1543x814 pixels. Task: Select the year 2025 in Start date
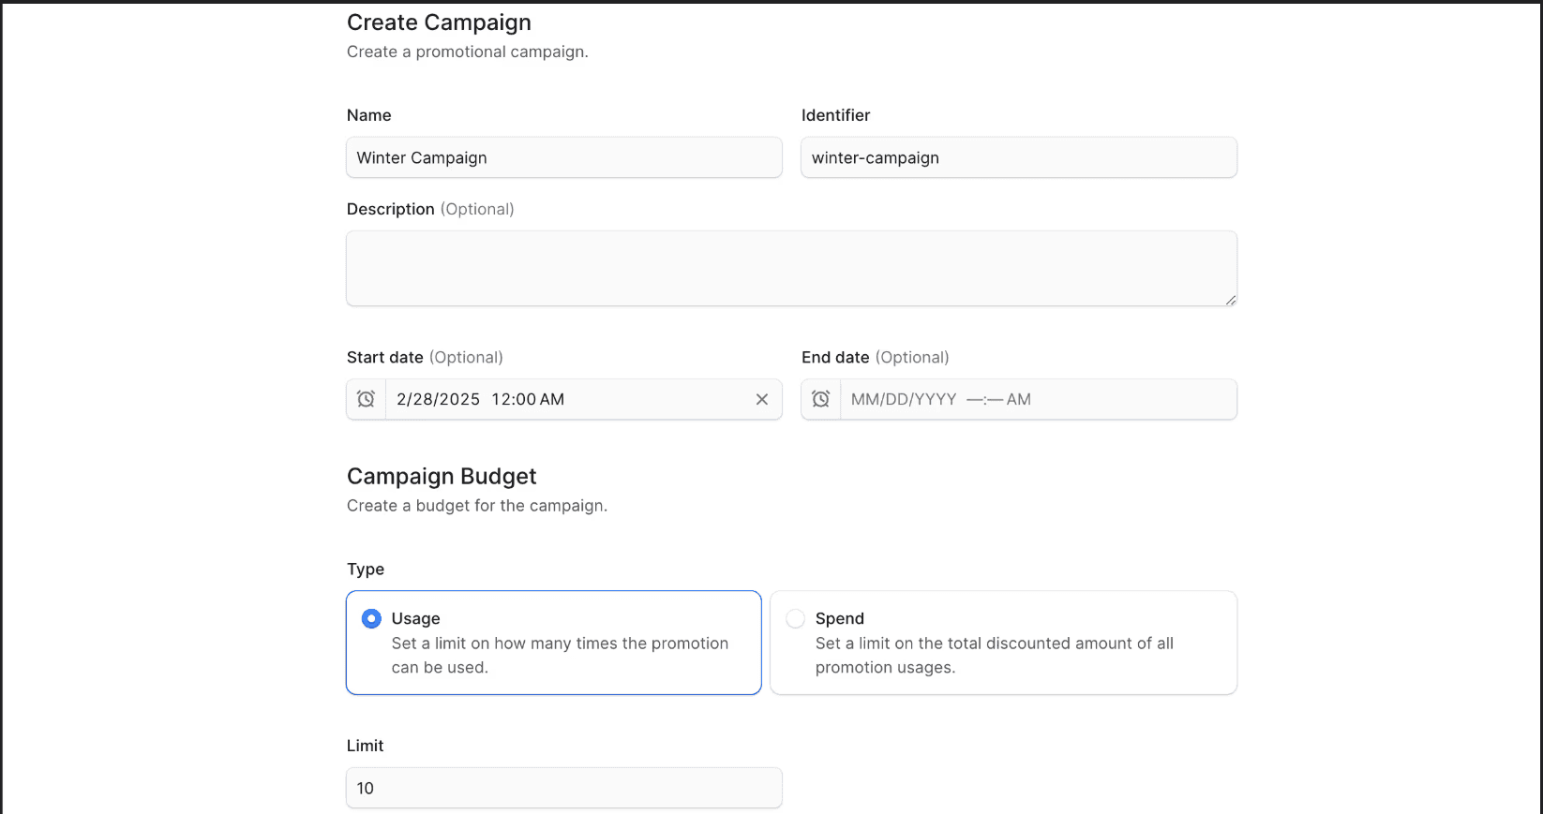[459, 399]
